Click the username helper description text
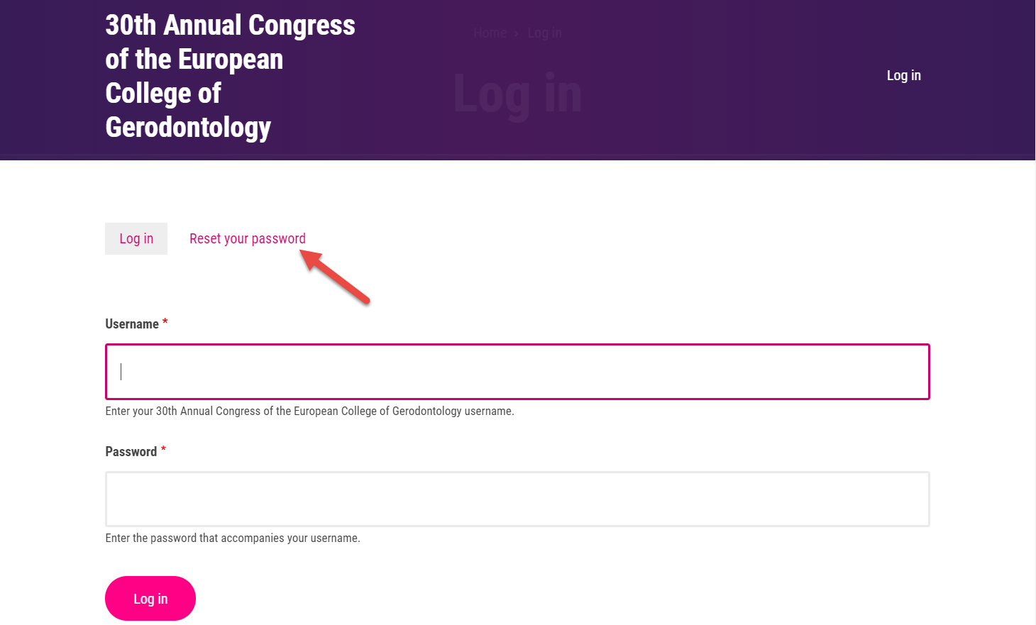Viewport: 1036px width, 625px height. pyautogui.click(x=309, y=411)
